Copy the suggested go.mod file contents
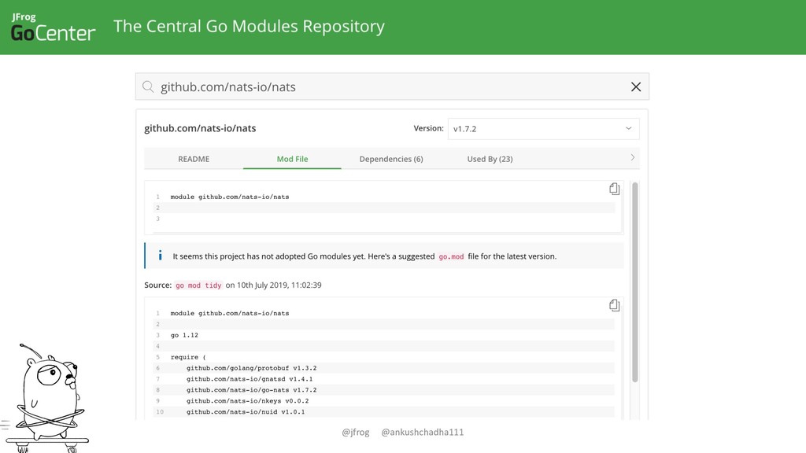 (614, 306)
